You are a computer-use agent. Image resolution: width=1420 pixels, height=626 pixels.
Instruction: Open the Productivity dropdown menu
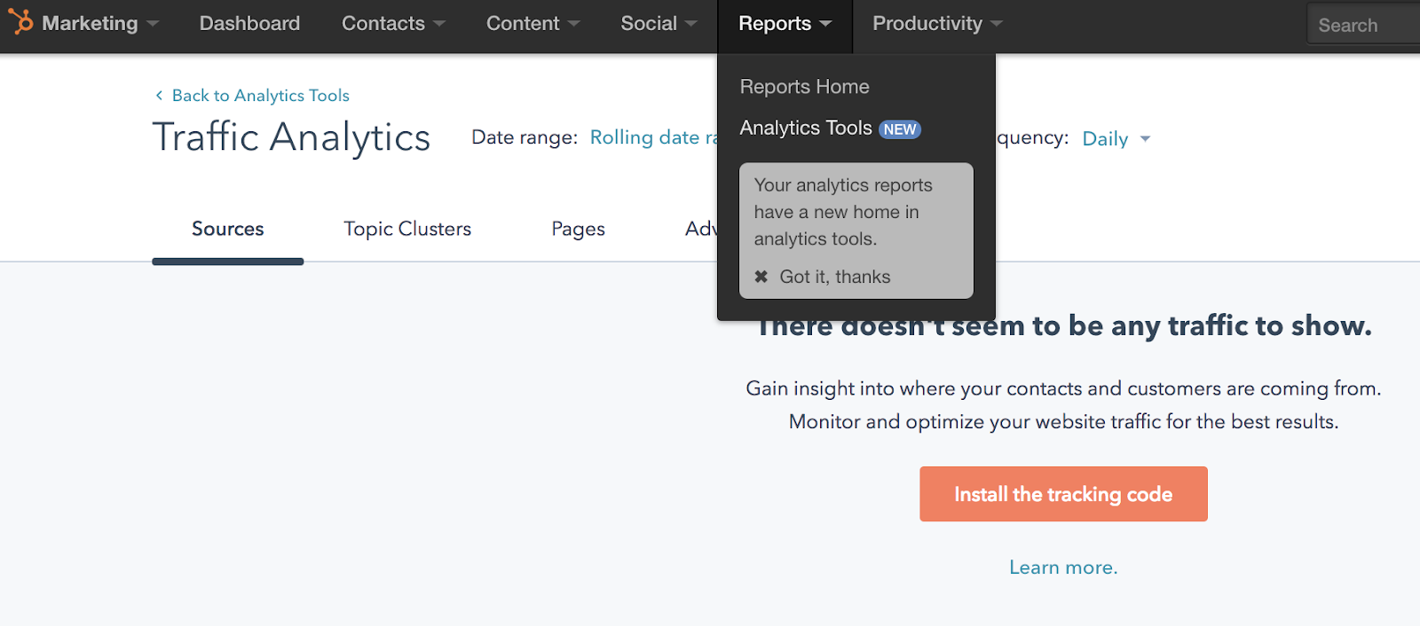(x=937, y=23)
